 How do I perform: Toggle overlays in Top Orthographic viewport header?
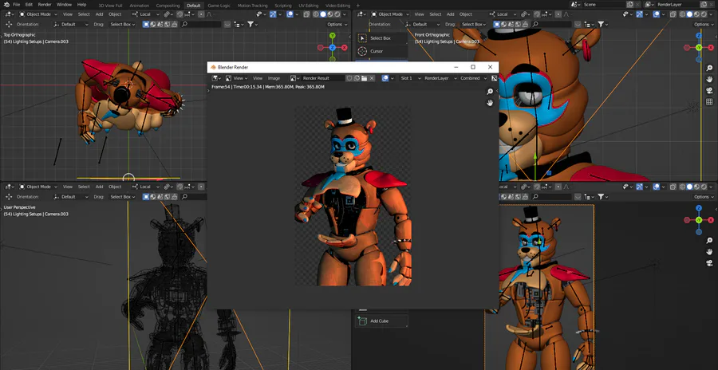tap(290, 14)
